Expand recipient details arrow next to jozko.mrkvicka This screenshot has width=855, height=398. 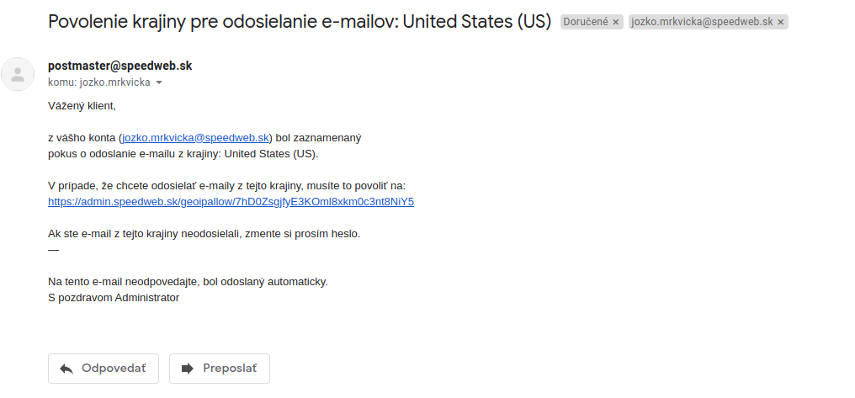(159, 82)
